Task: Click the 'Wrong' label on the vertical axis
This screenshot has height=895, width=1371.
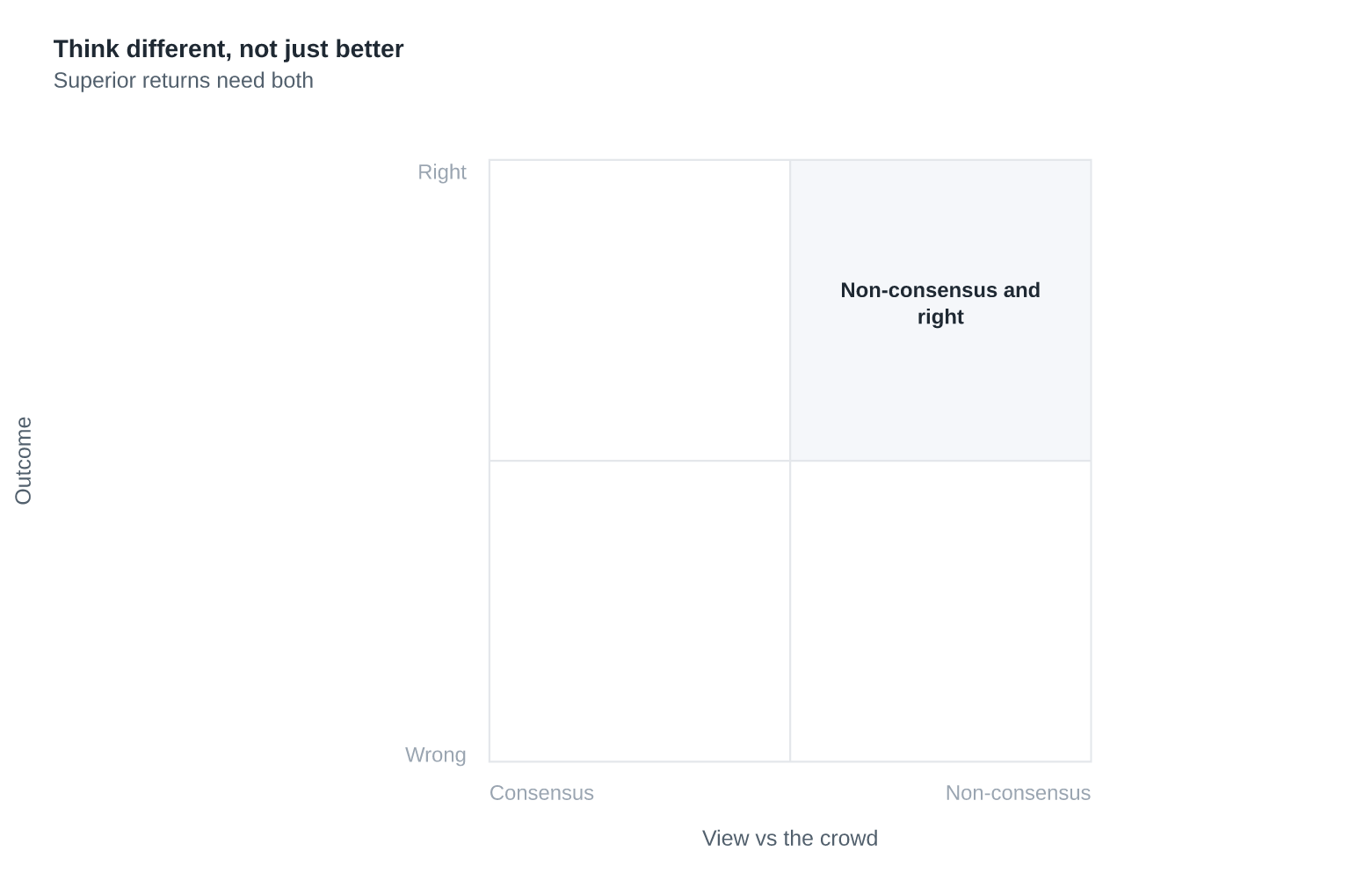Action: pos(436,755)
